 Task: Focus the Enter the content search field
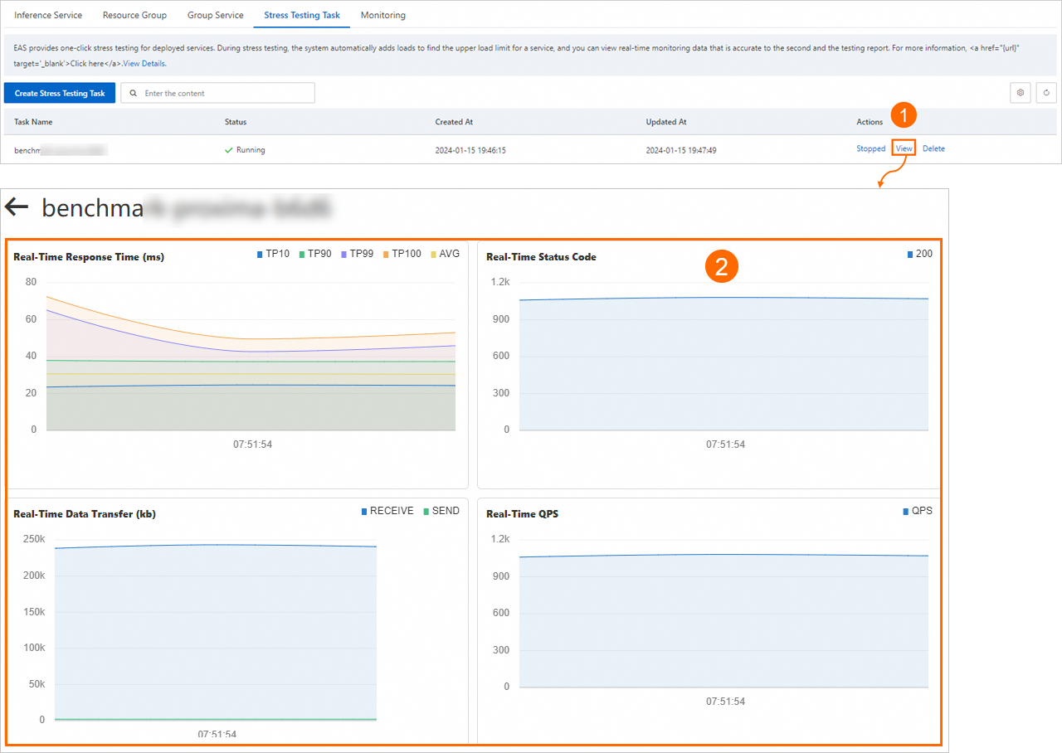point(217,93)
